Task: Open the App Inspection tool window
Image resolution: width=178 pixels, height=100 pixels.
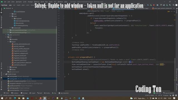Action: (64, 93)
